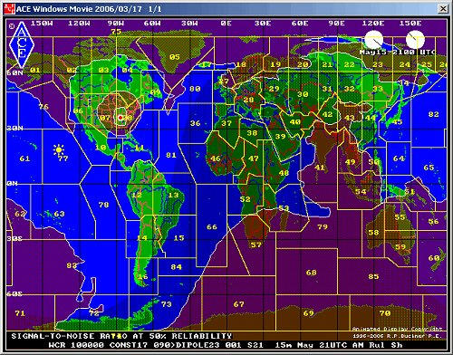Click the red transmitter dot in zone 08

click(120, 117)
